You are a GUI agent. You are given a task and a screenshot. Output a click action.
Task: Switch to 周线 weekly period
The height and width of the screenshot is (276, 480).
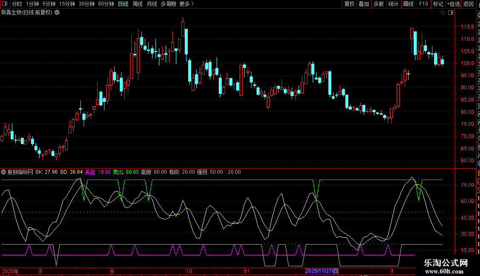(x=138, y=4)
